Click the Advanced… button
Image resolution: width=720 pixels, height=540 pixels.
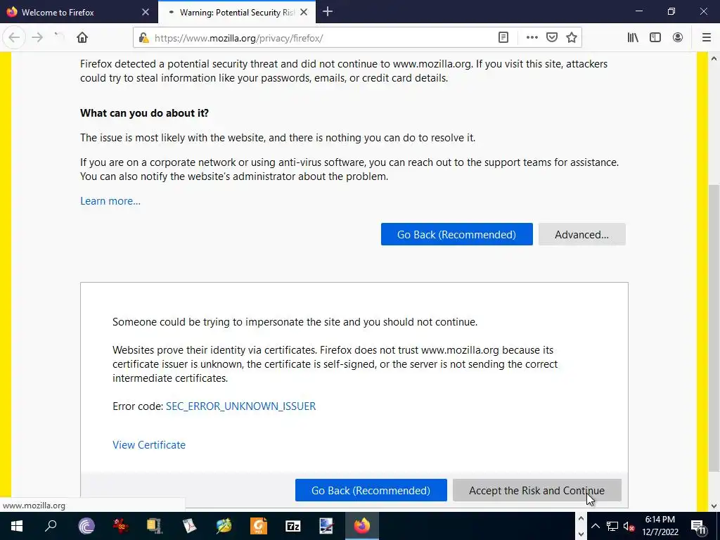[581, 234]
